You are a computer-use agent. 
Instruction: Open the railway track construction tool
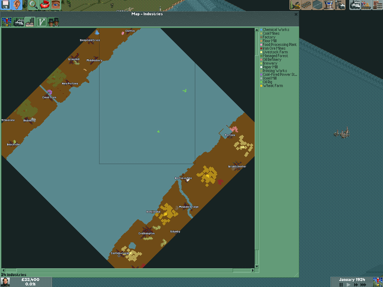tap(306, 5)
